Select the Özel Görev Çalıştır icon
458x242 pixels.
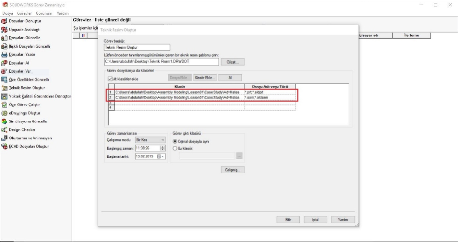point(5,104)
